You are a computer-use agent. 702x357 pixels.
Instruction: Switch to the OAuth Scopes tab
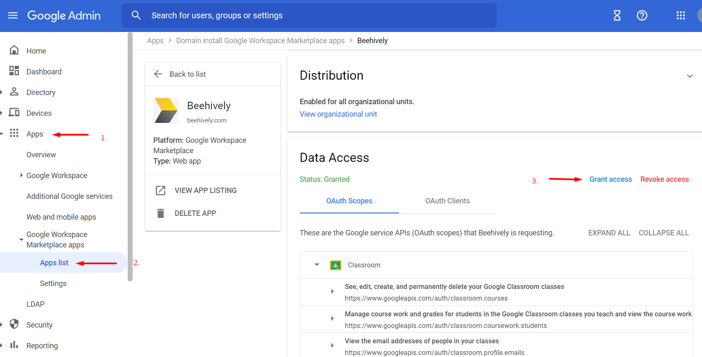click(x=349, y=201)
